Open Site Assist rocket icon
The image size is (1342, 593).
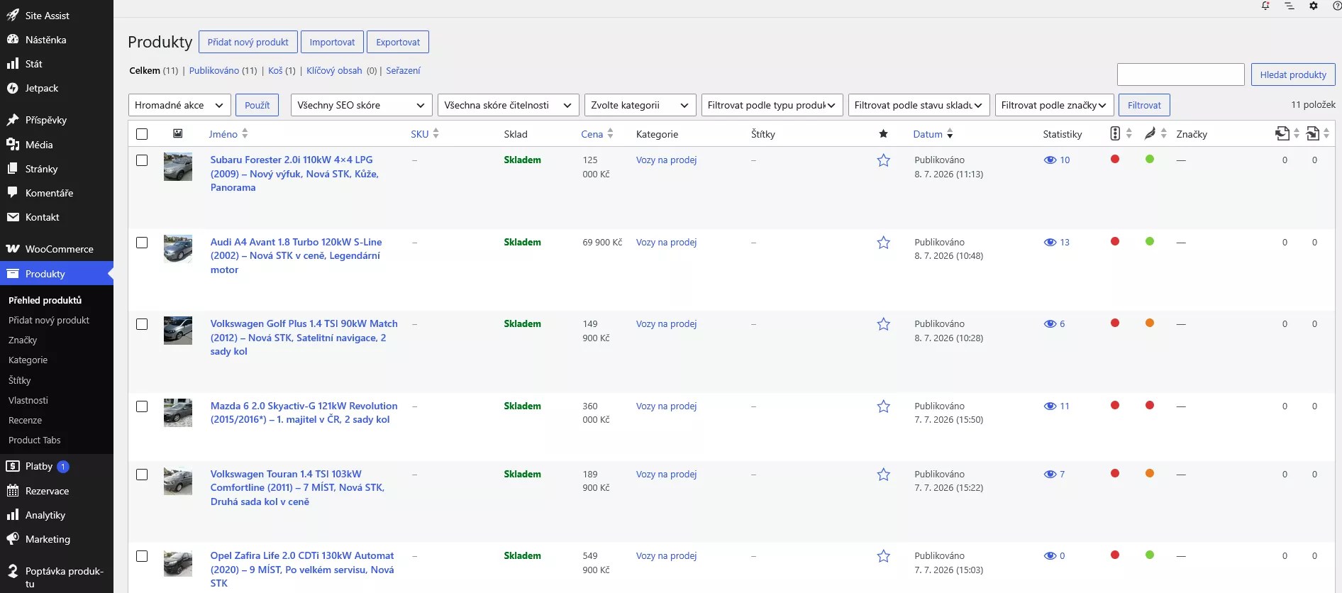(x=13, y=15)
